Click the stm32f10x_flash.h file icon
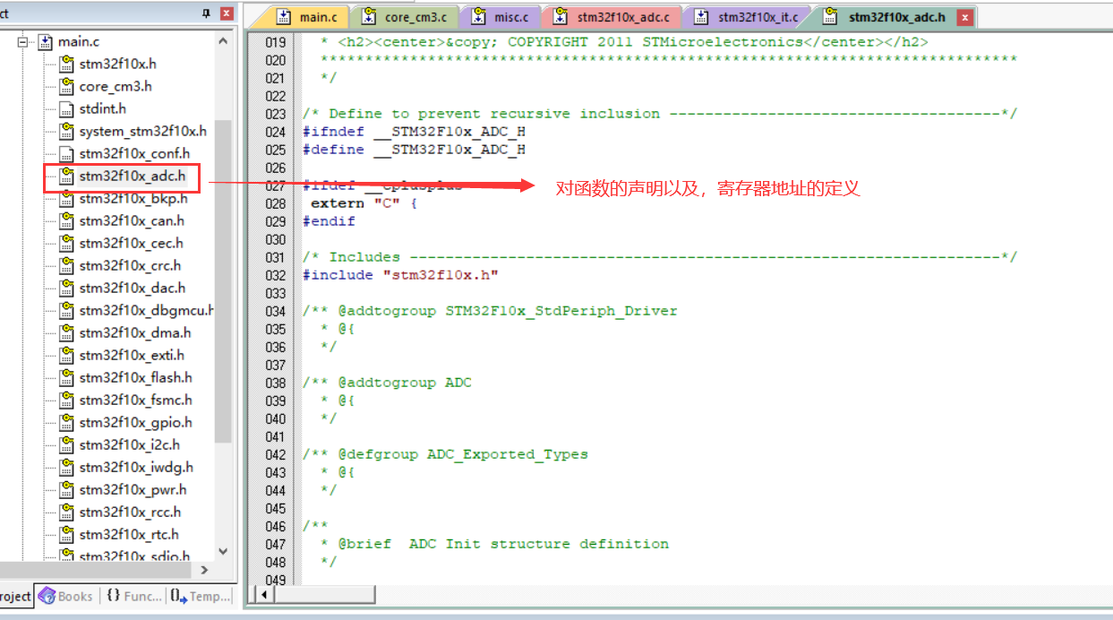 pyautogui.click(x=66, y=377)
